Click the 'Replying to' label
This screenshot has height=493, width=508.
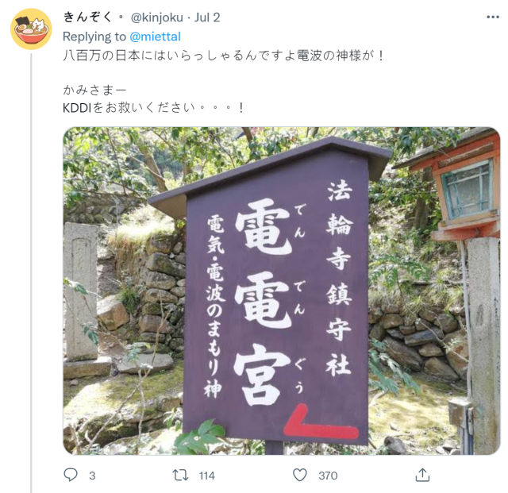pyautogui.click(x=94, y=37)
